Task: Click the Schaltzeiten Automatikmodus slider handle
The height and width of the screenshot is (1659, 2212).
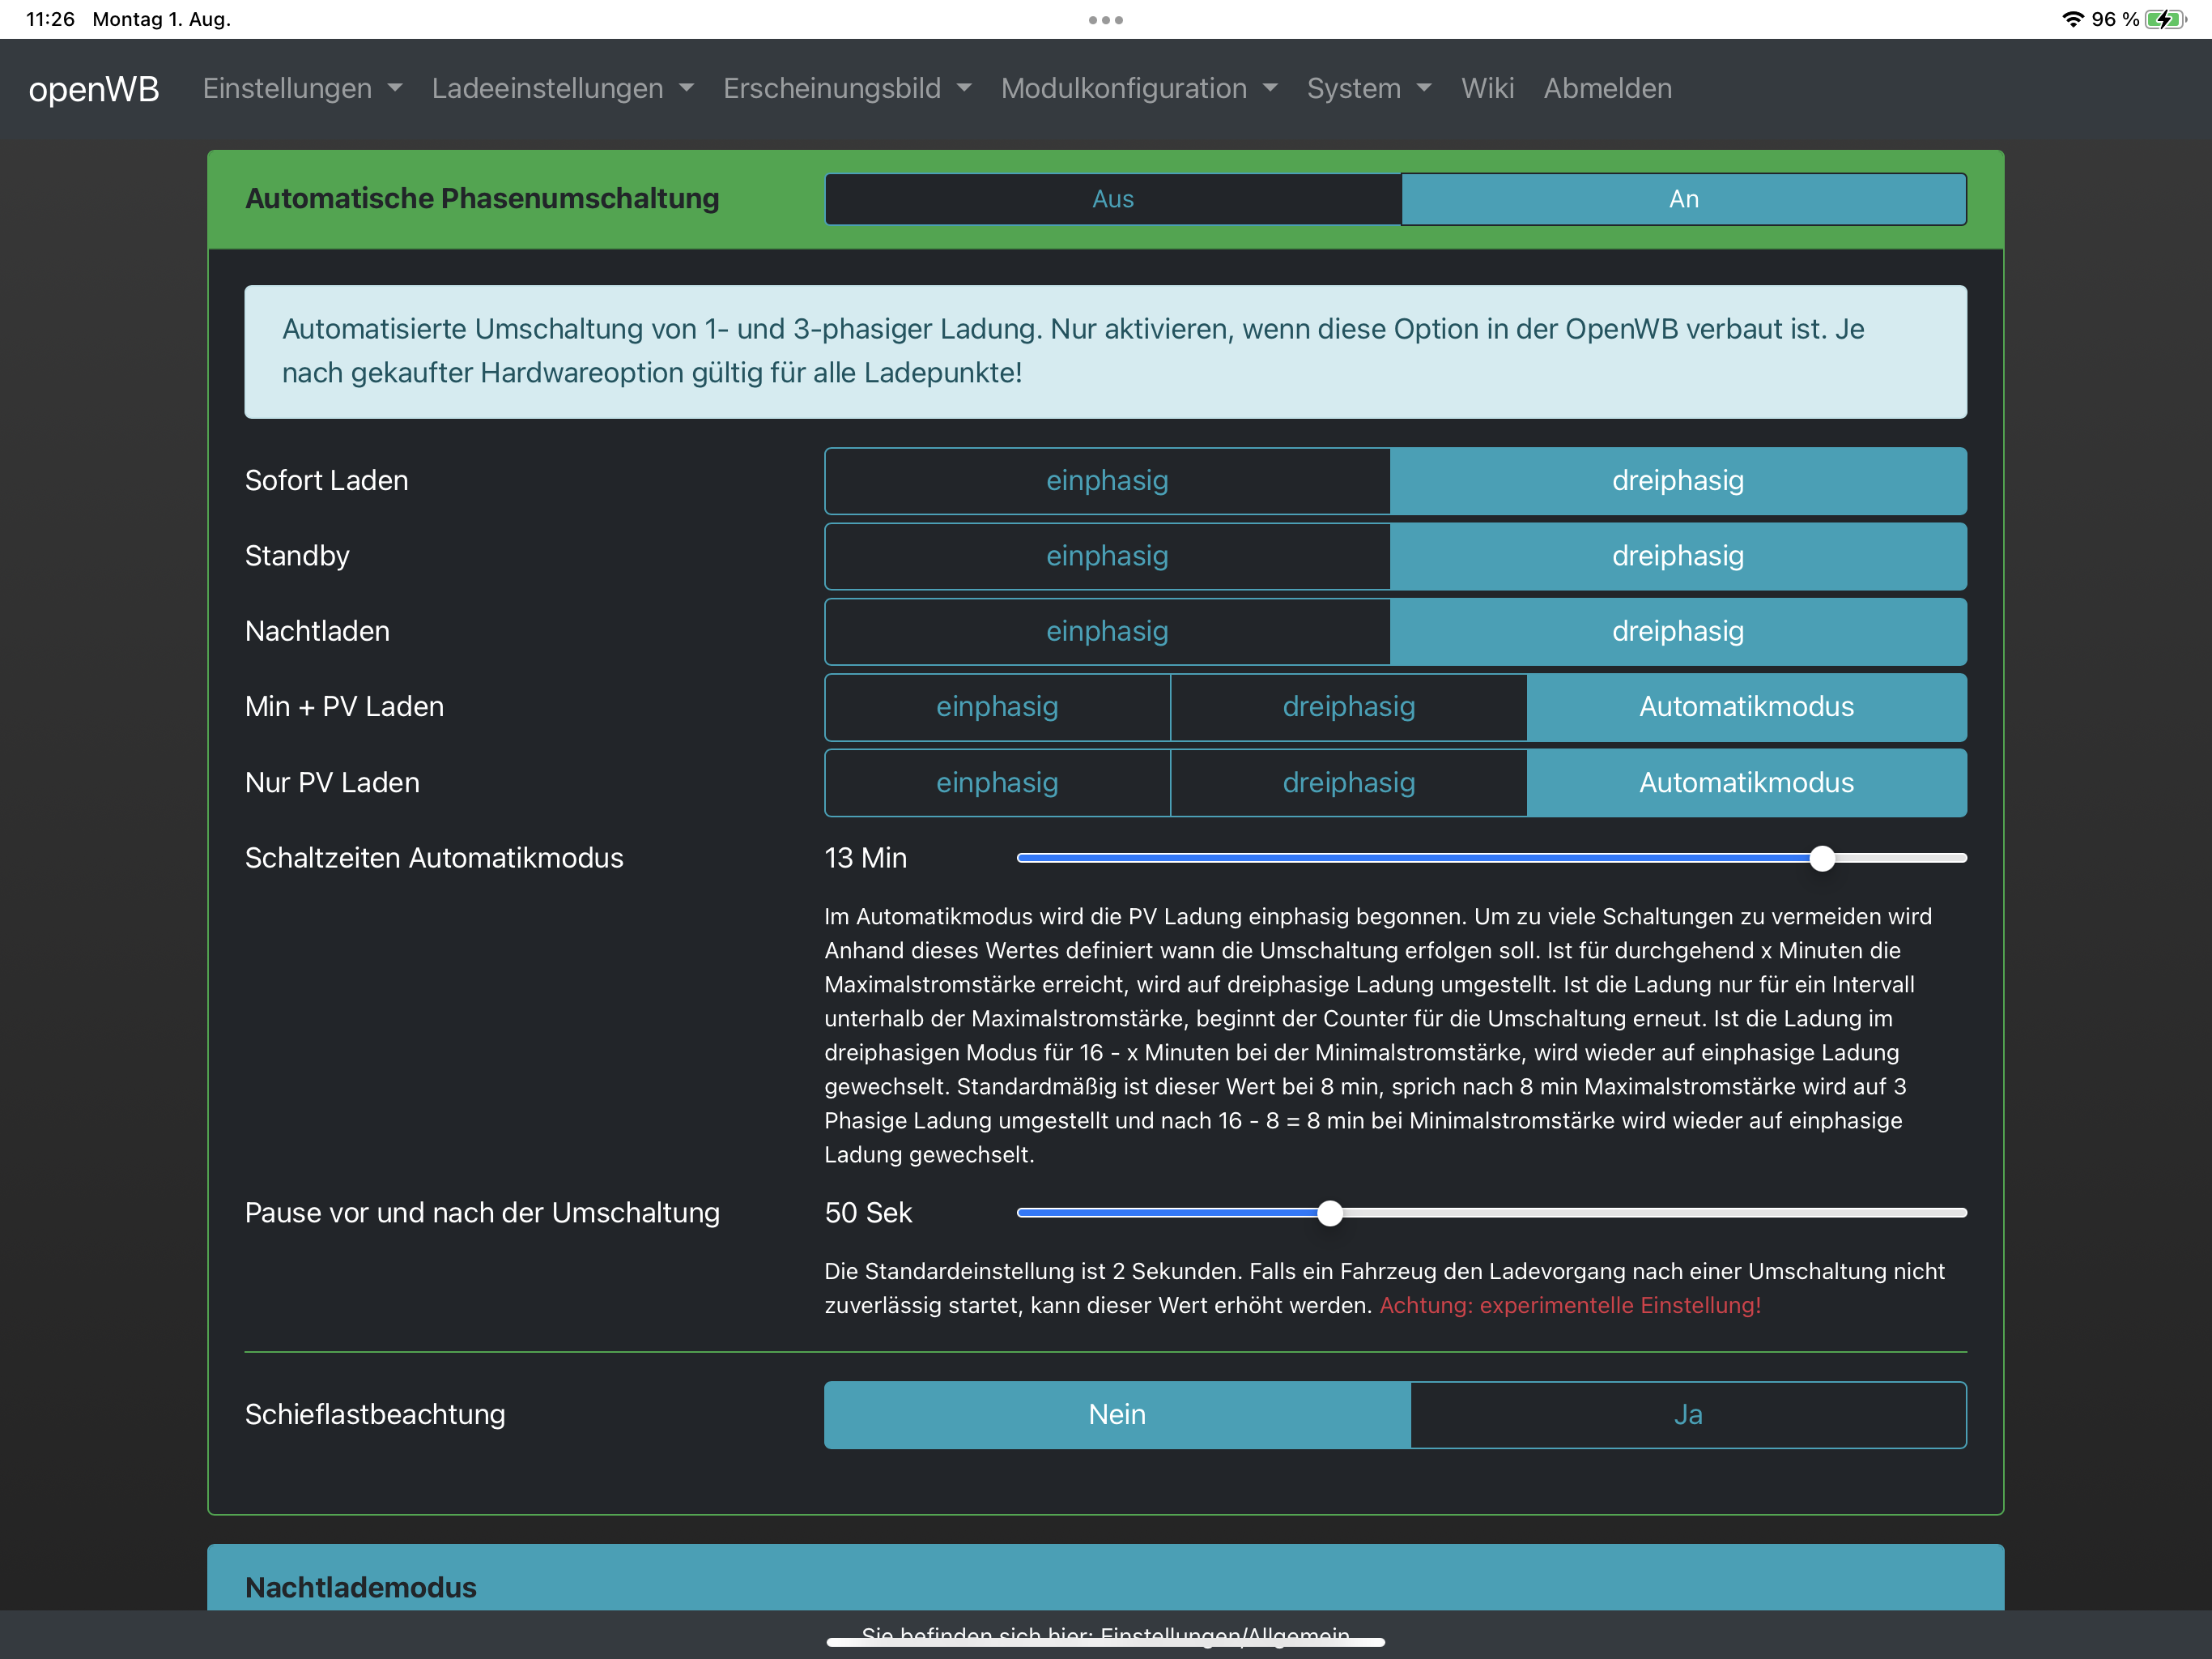Action: pos(1822,858)
